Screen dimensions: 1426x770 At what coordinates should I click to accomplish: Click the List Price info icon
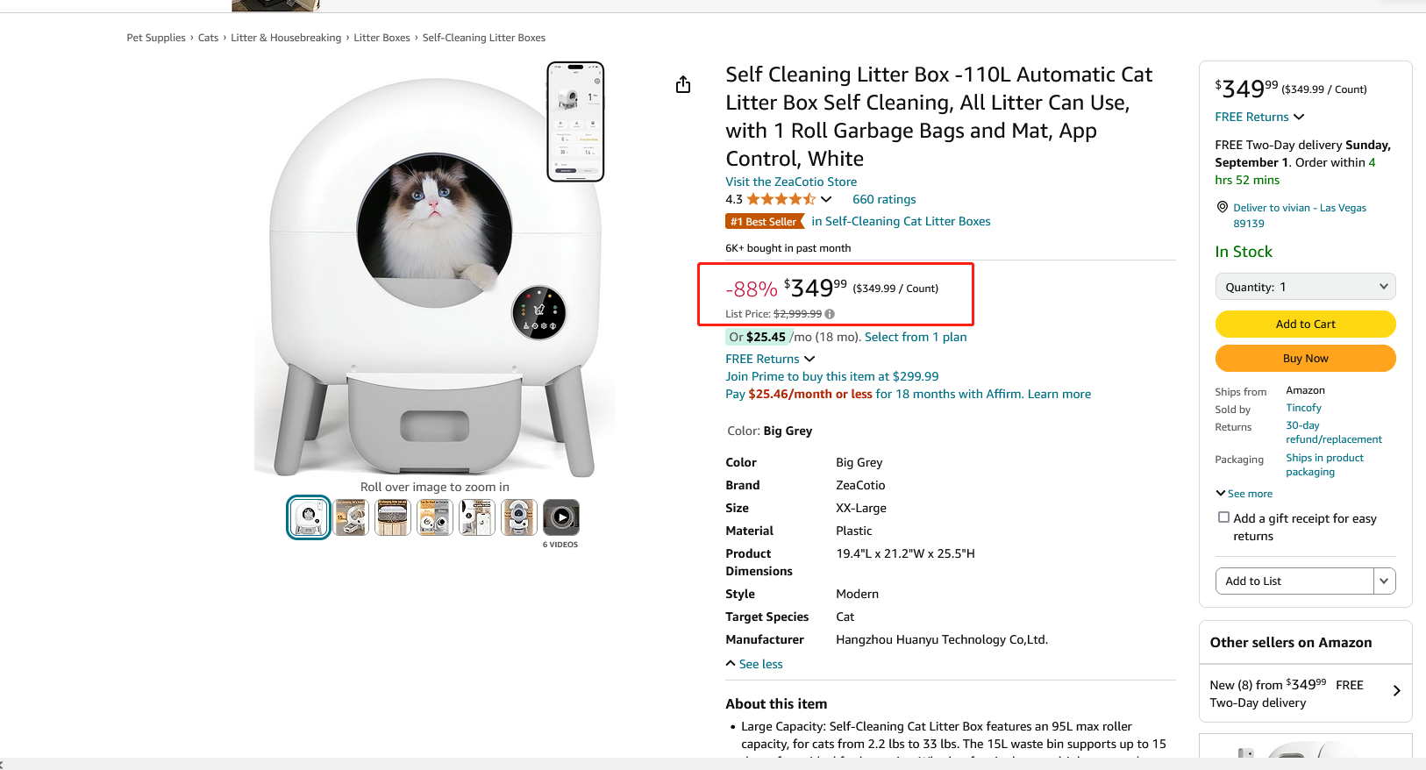830,314
